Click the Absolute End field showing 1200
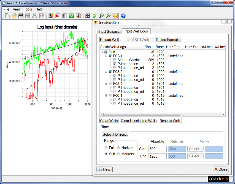 158,156
